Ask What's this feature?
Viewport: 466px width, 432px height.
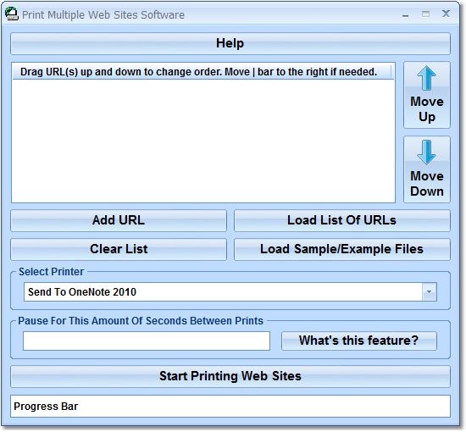pos(359,341)
